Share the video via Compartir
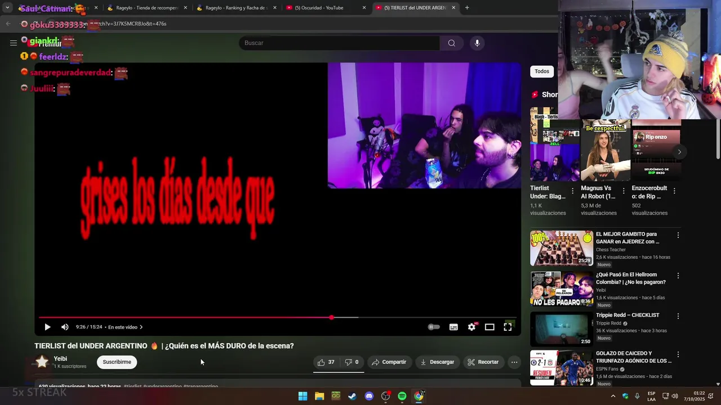Viewport: 721px width, 405px height. pyautogui.click(x=389, y=362)
